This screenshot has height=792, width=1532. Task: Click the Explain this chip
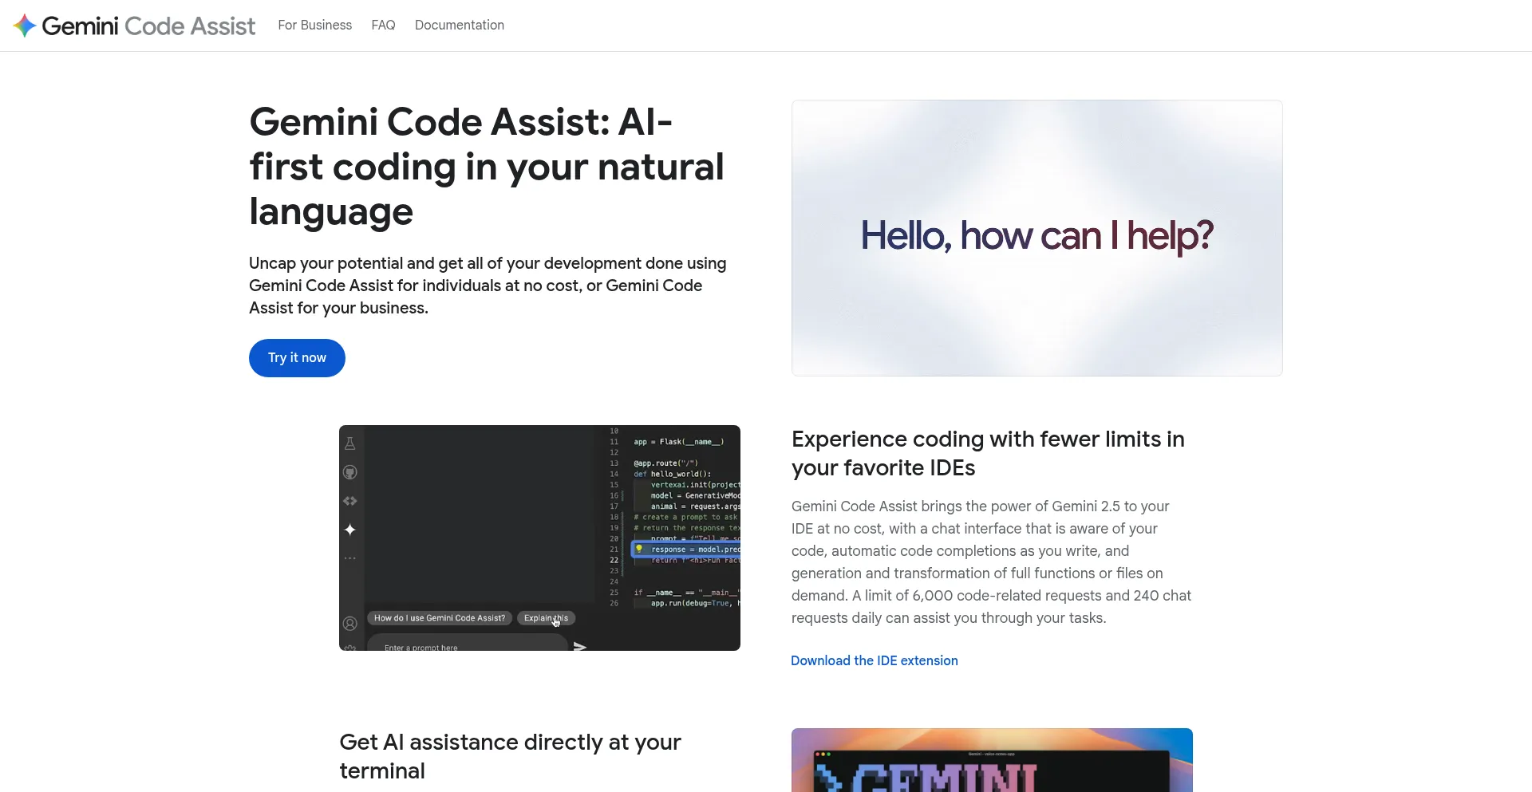click(546, 618)
